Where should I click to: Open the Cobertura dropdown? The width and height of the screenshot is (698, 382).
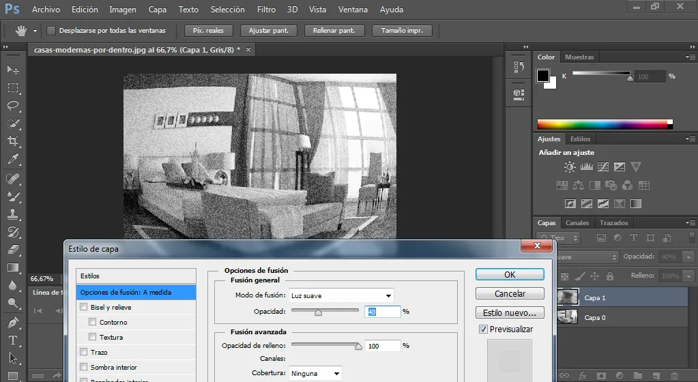point(316,374)
